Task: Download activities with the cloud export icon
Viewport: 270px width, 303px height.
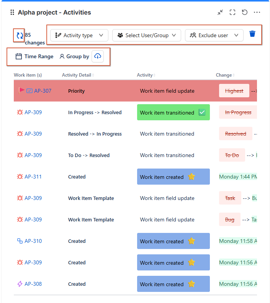Action: (98, 56)
